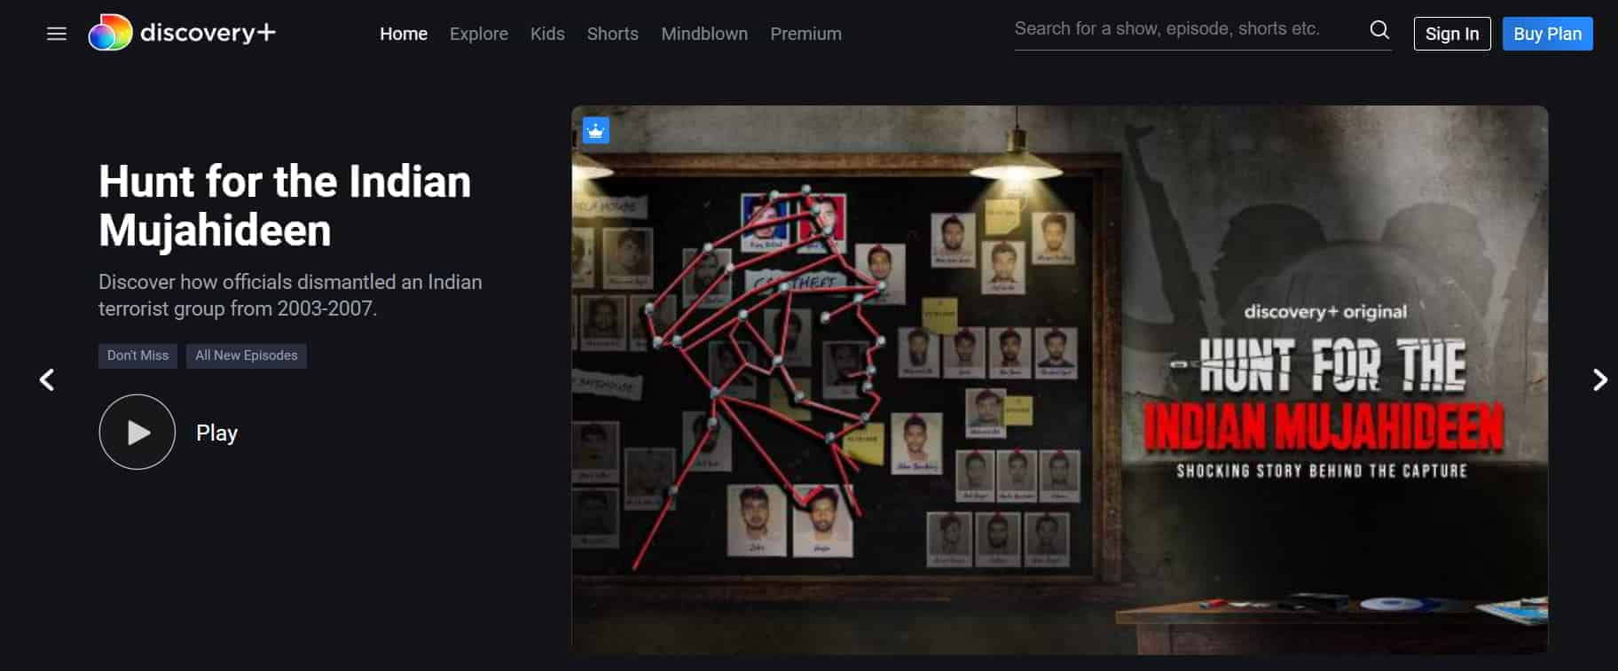Click the Sign In button
Image resolution: width=1618 pixels, height=671 pixels.
(x=1452, y=34)
